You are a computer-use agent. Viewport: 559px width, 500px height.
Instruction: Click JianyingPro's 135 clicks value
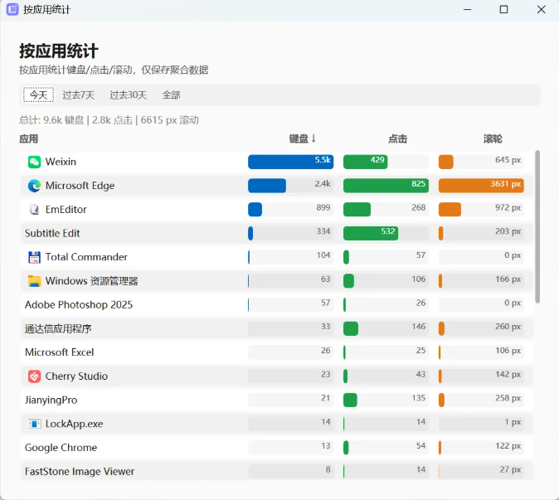click(x=419, y=398)
